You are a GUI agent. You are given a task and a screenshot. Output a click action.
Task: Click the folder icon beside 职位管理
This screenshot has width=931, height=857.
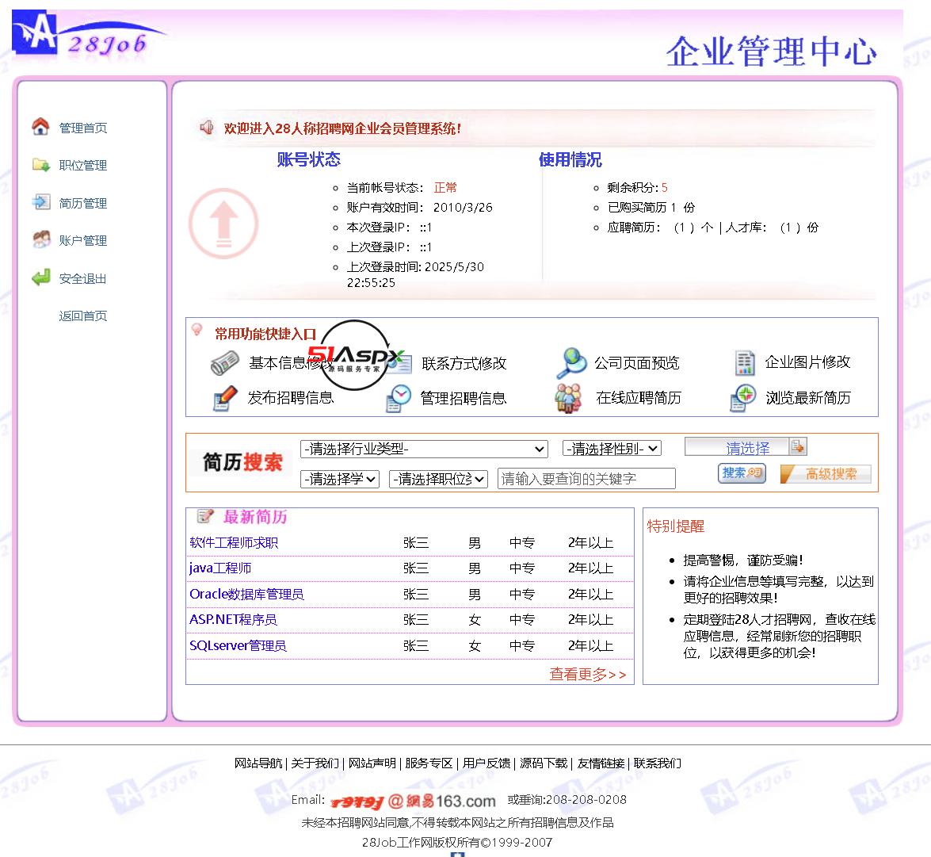[x=40, y=165]
